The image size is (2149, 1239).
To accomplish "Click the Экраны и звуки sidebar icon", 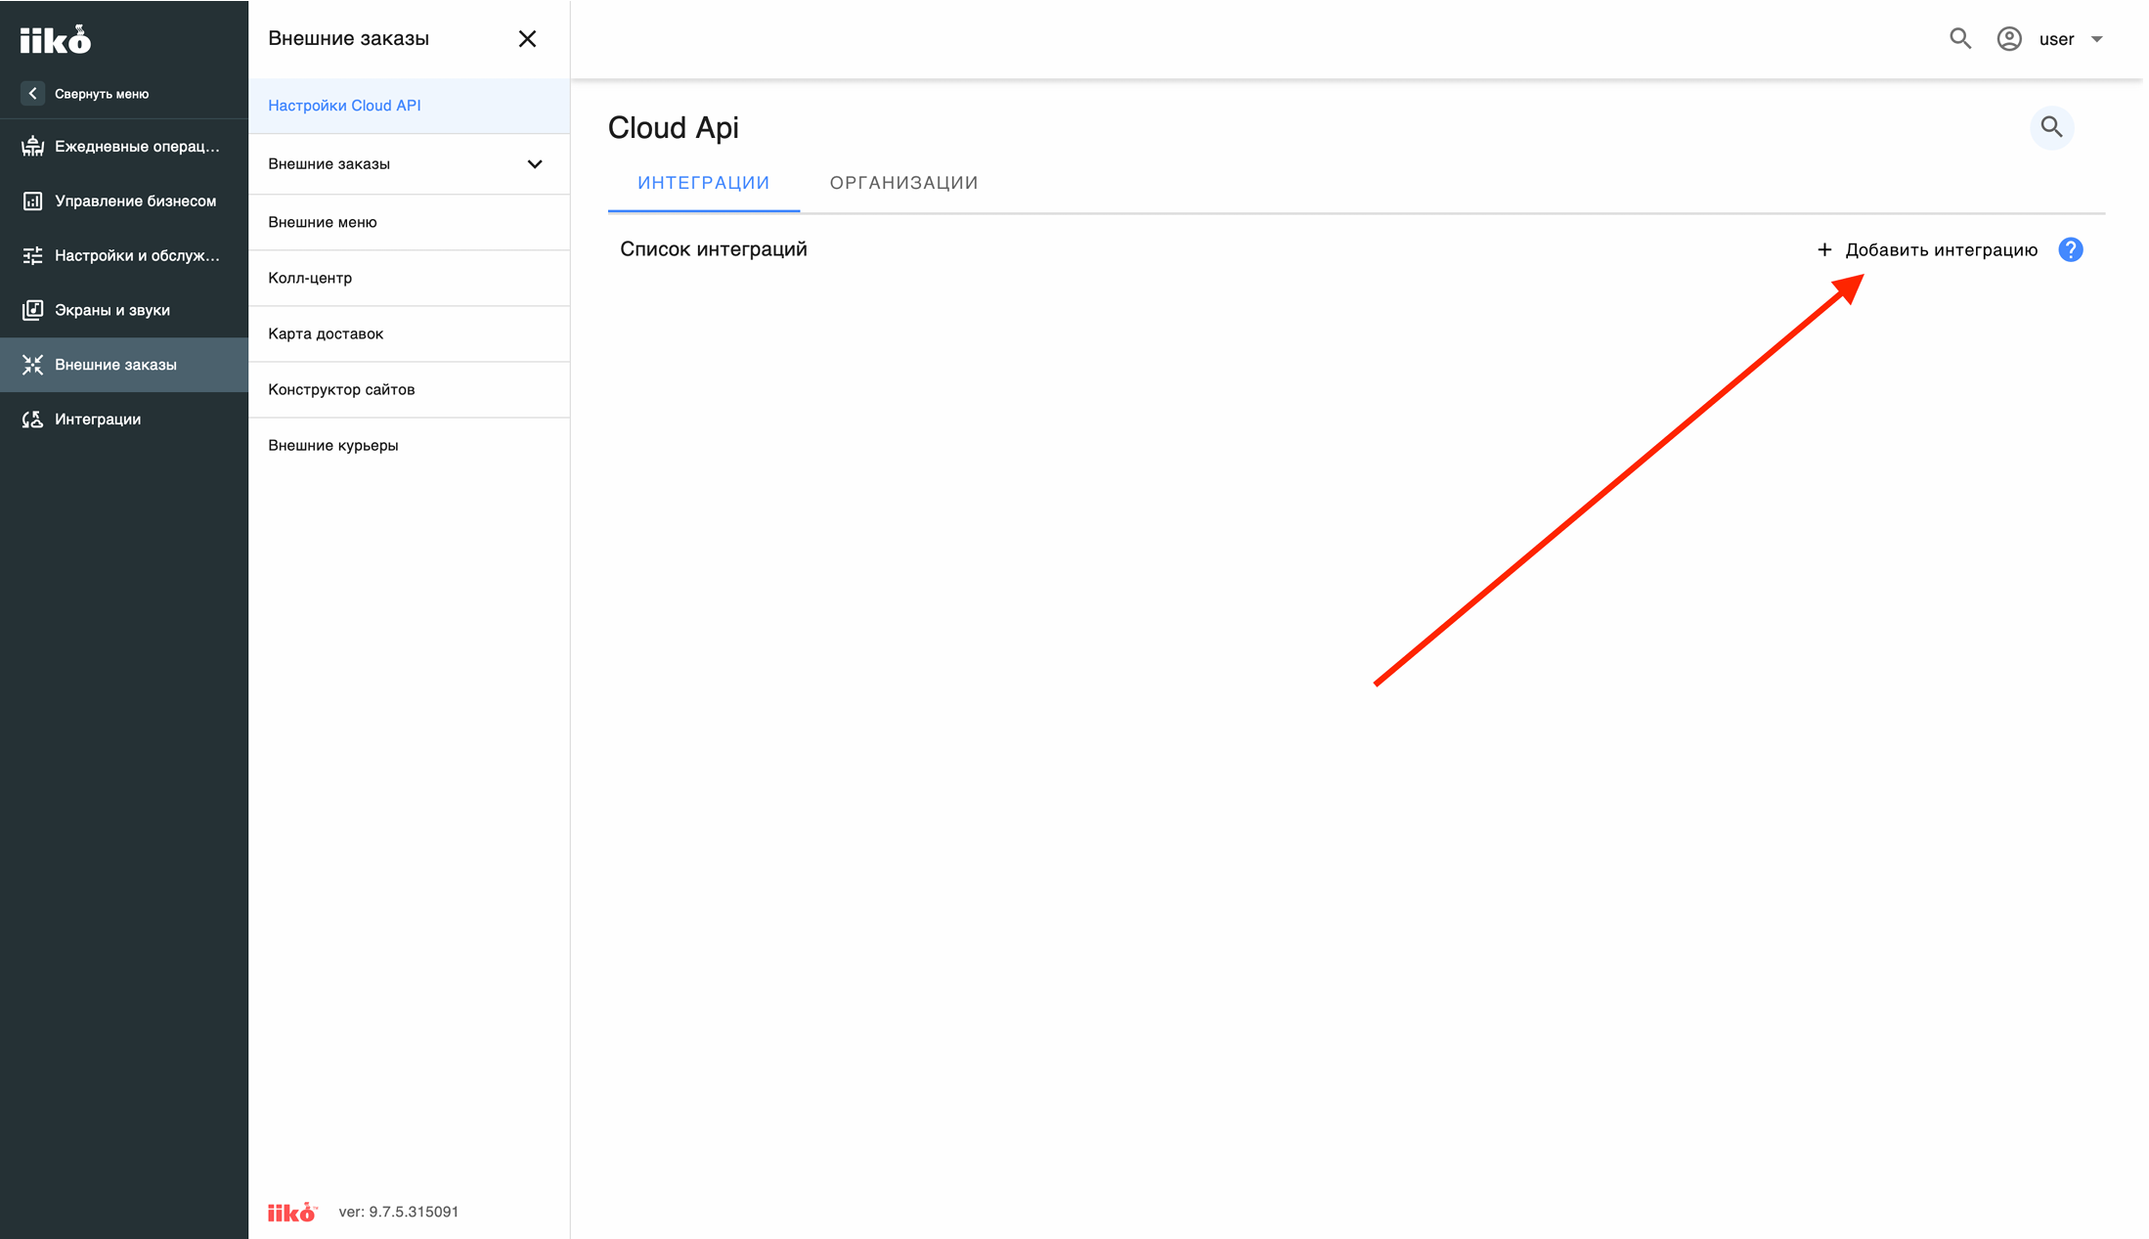I will click(x=32, y=310).
